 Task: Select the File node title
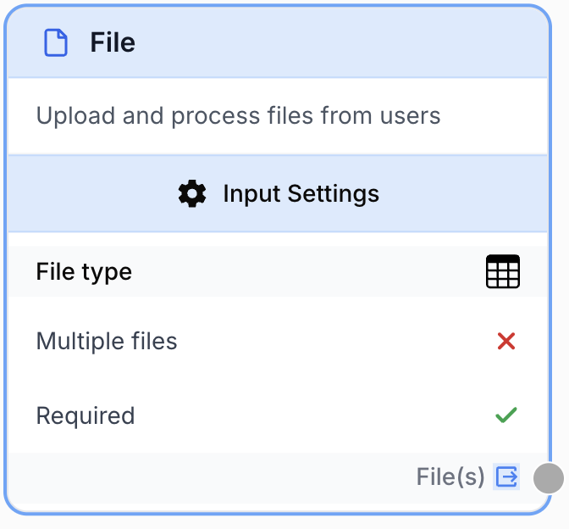[x=113, y=42]
